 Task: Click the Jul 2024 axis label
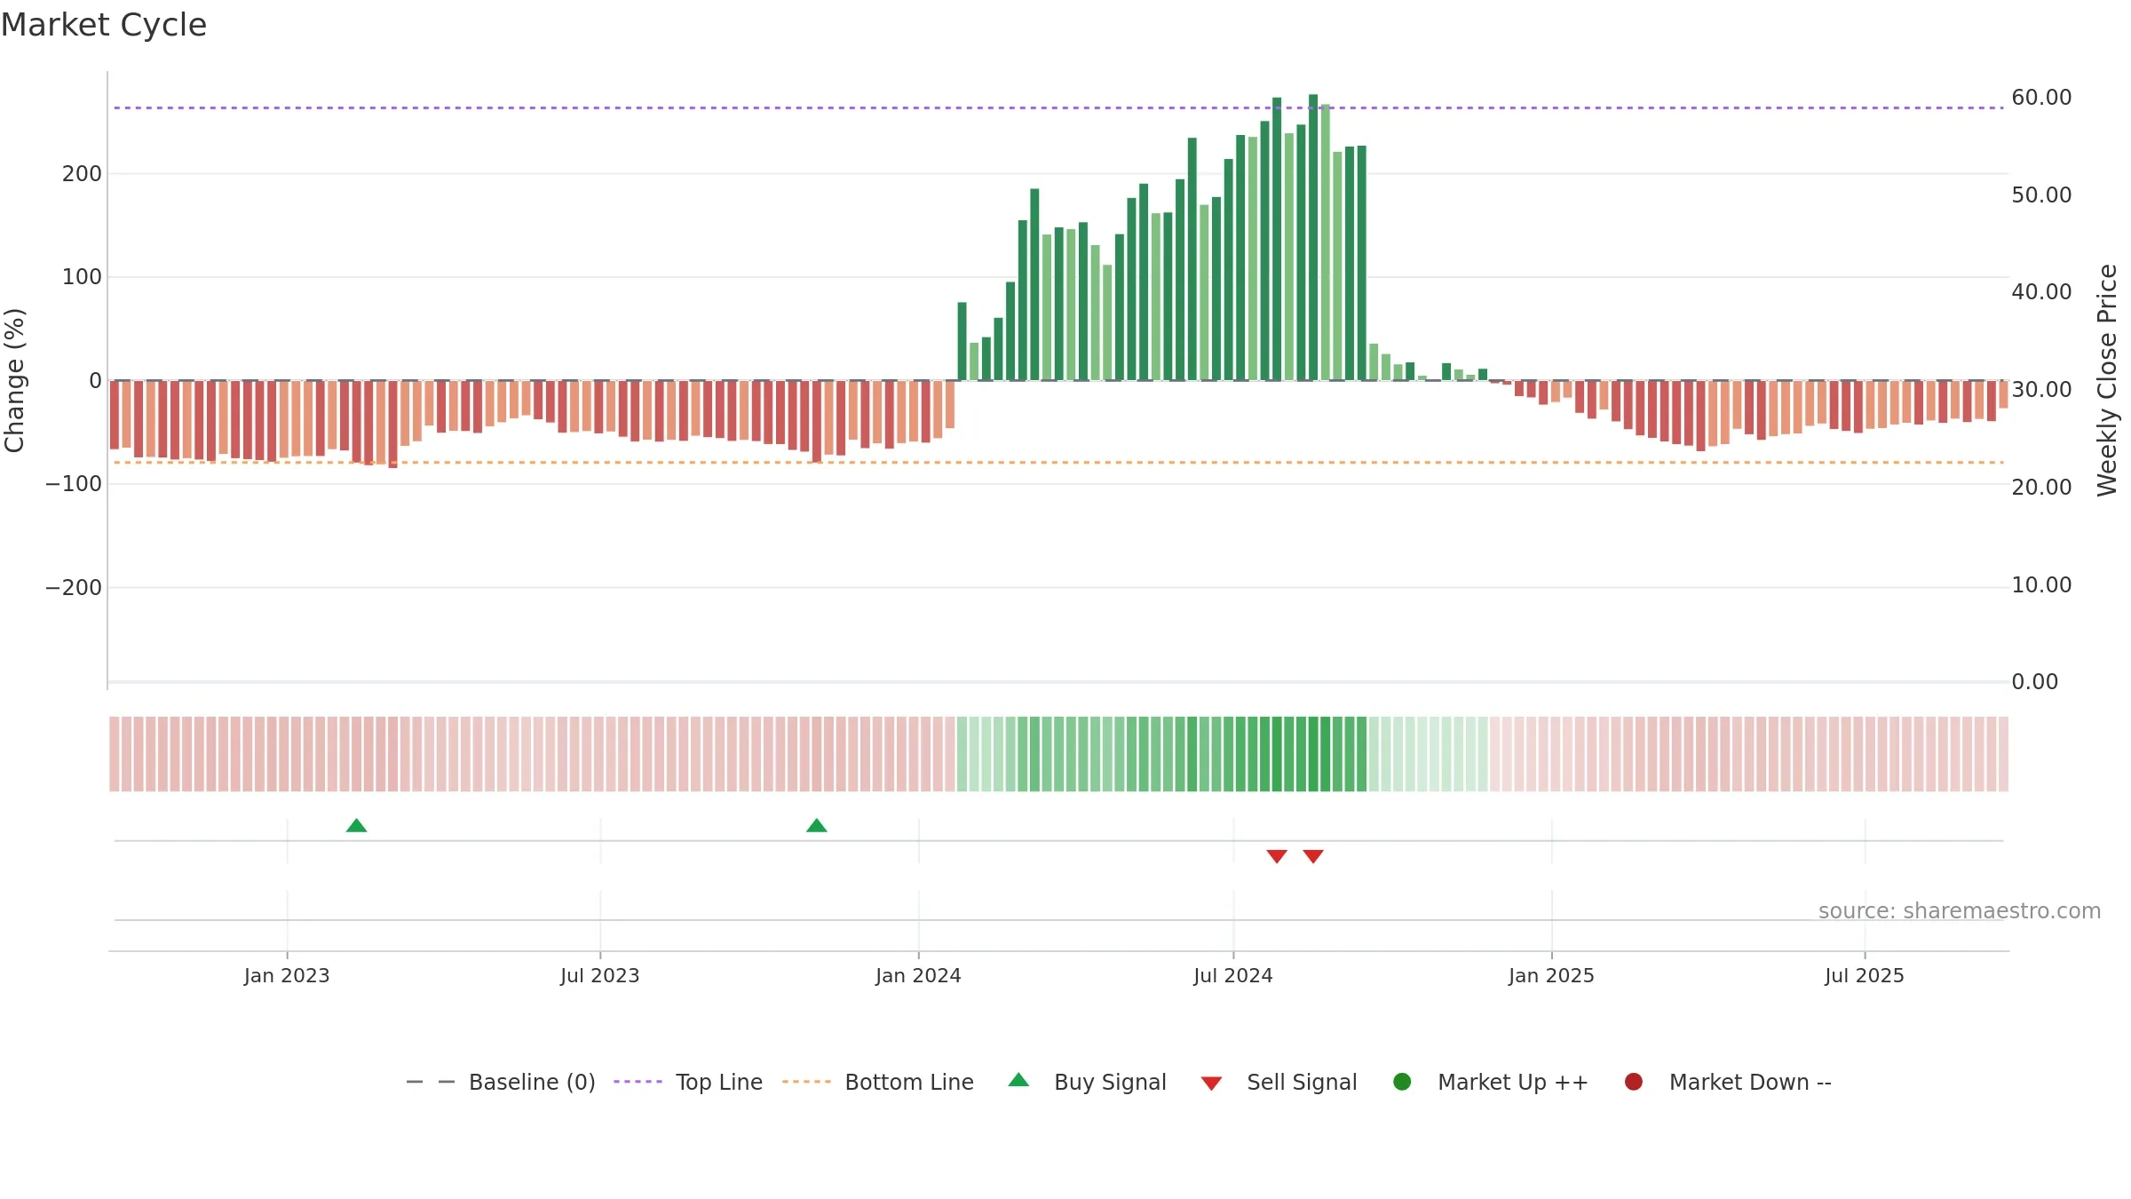click(1233, 976)
